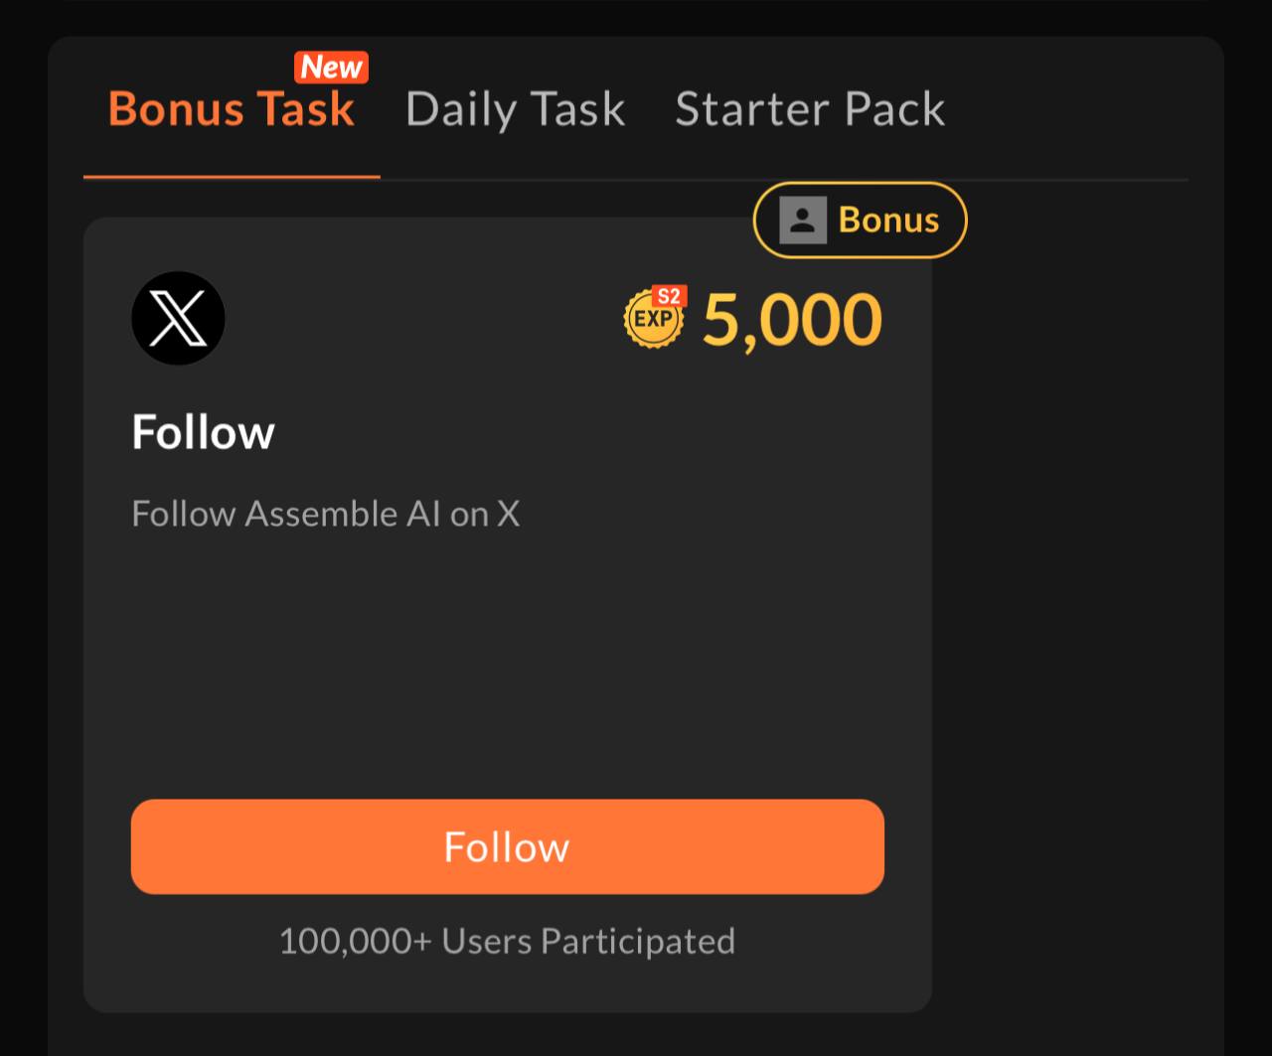
Task: Click the person icon in Bonus badge
Action: click(803, 220)
